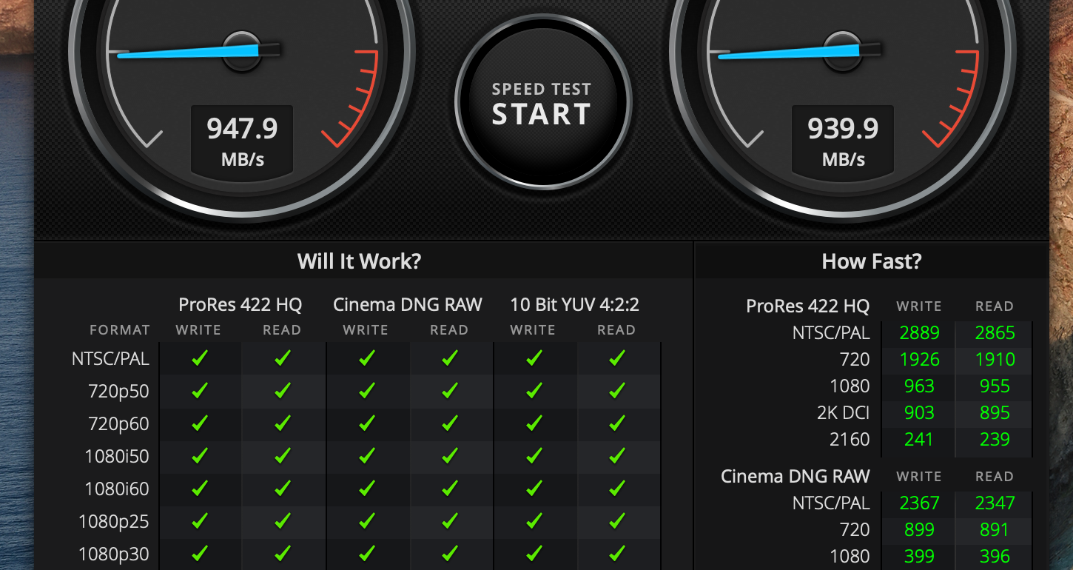Click the 1080p25 10 Bit YUV read checkmark
1073x570 pixels.
click(617, 522)
